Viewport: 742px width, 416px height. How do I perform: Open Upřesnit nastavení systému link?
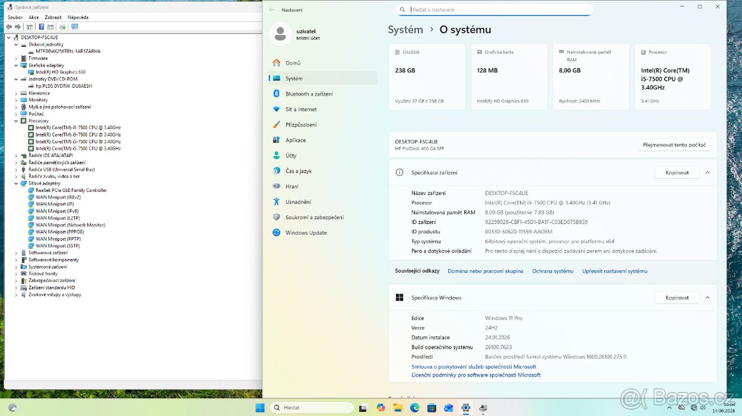click(615, 271)
